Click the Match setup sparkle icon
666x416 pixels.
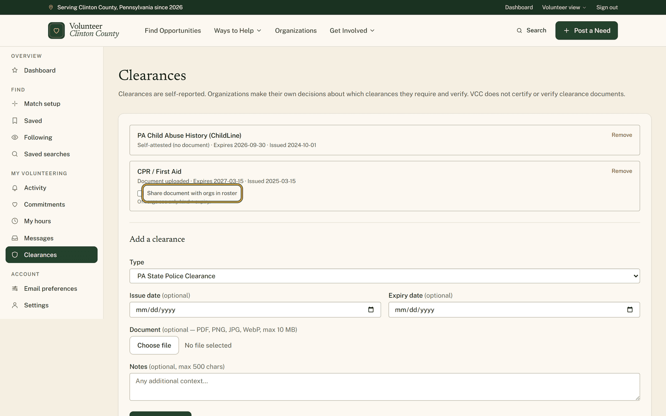coord(15,104)
